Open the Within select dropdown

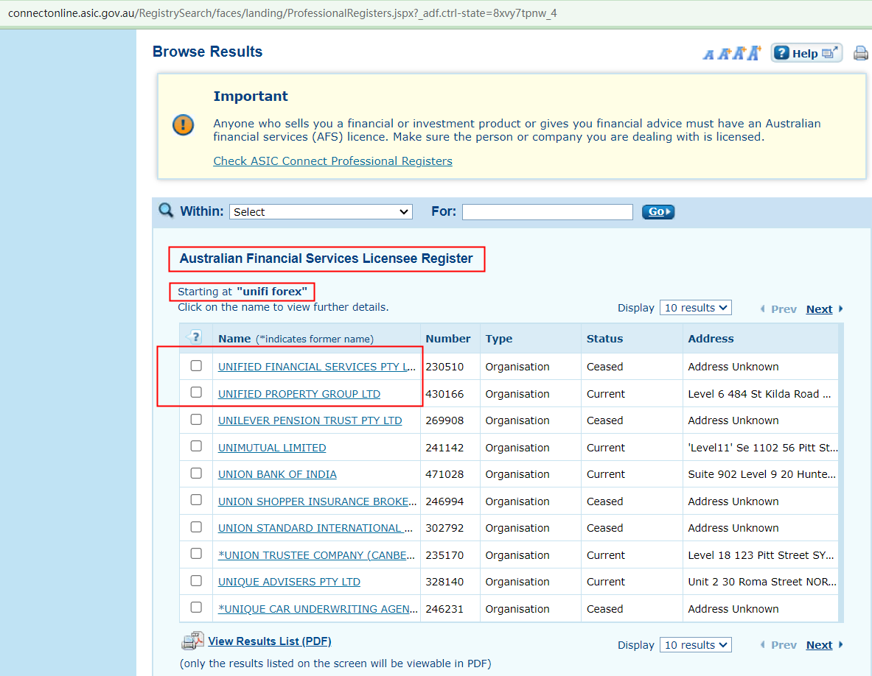(321, 212)
